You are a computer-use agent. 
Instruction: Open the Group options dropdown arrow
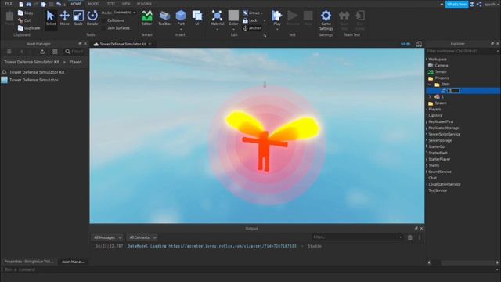pos(262,13)
